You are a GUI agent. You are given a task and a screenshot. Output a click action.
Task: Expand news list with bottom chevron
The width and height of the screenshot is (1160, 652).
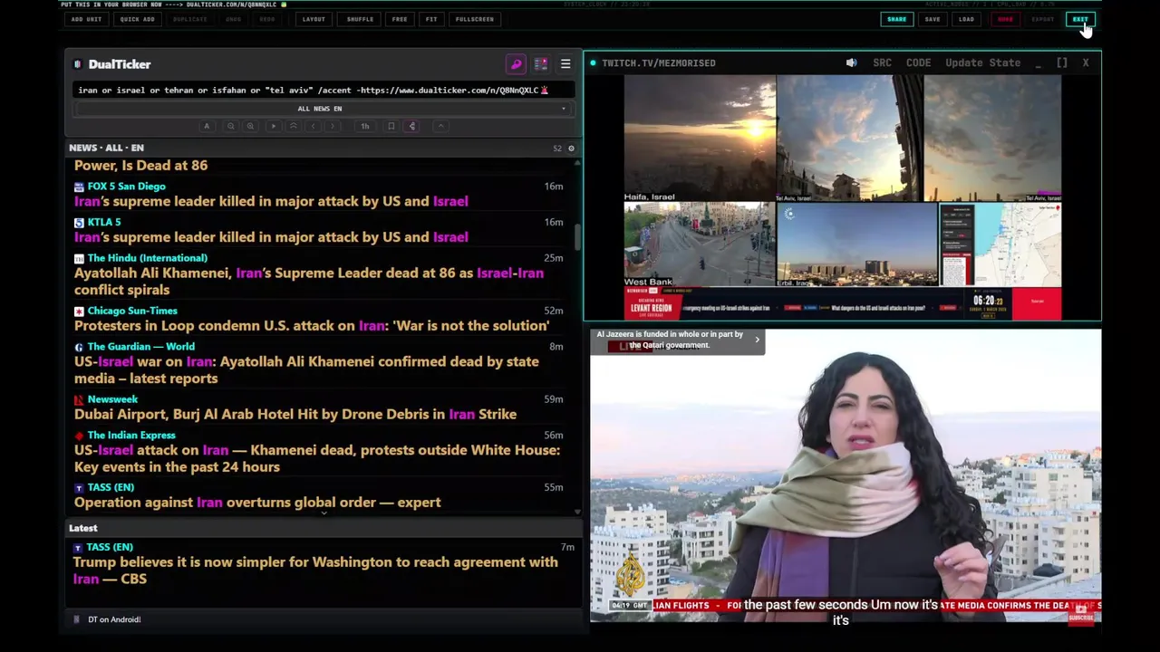click(324, 513)
